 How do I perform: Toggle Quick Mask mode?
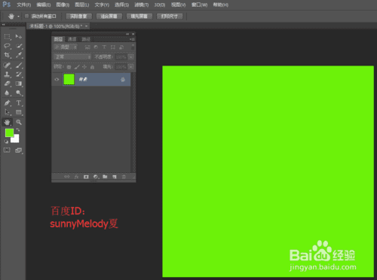click(x=7, y=150)
